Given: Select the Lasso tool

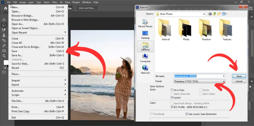Looking at the screenshot, I should tap(4, 25).
